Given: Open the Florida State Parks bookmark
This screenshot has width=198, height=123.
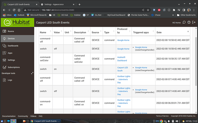Looking at the screenshot, I should [138, 15].
